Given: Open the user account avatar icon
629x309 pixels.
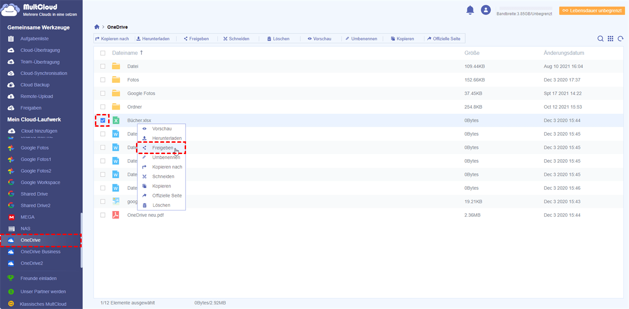Looking at the screenshot, I should 485,10.
